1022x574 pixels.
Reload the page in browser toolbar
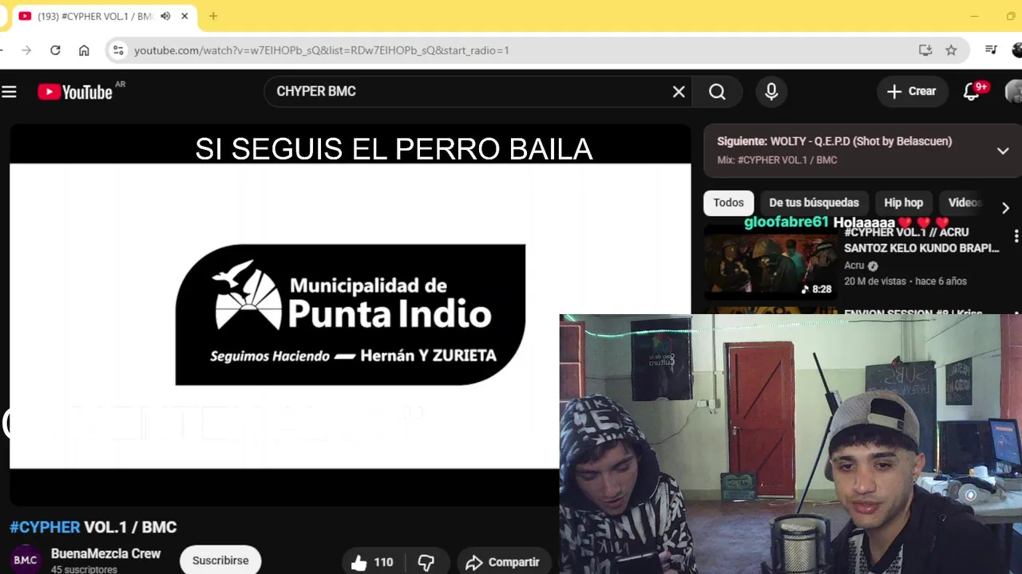pos(55,50)
